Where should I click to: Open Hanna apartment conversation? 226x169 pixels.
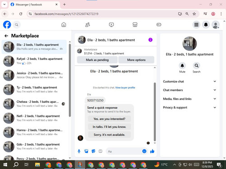(x=34, y=132)
